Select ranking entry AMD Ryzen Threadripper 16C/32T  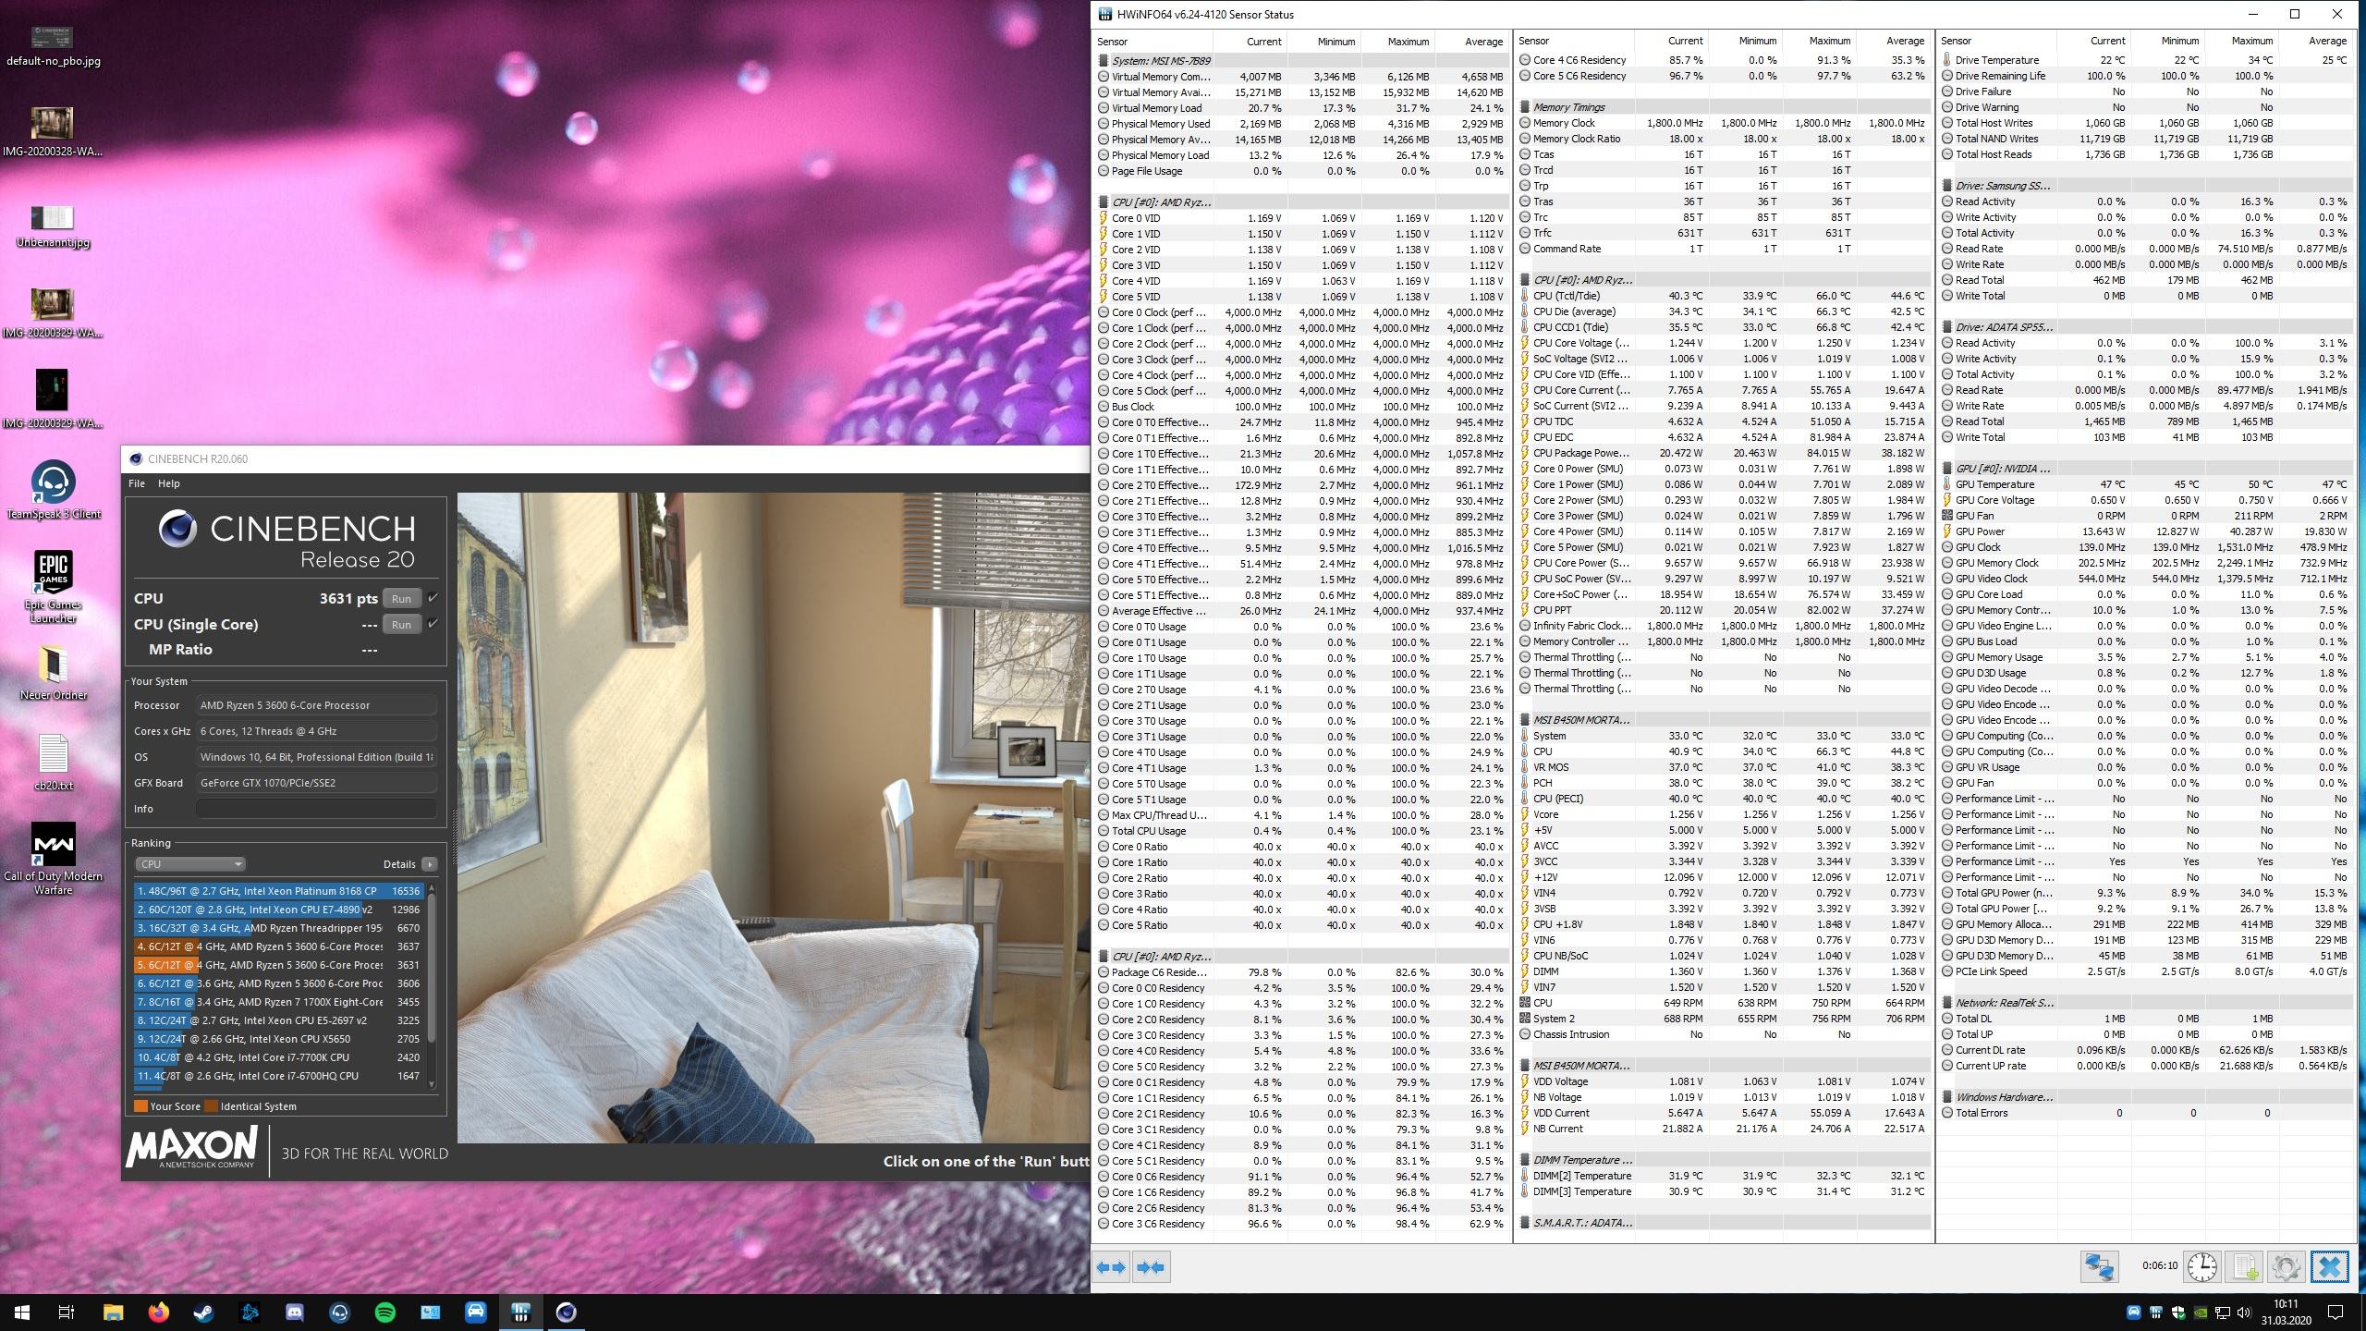point(278,928)
